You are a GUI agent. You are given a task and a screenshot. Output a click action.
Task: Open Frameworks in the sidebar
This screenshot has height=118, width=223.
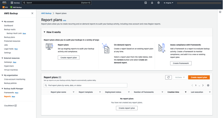(x=9, y=92)
